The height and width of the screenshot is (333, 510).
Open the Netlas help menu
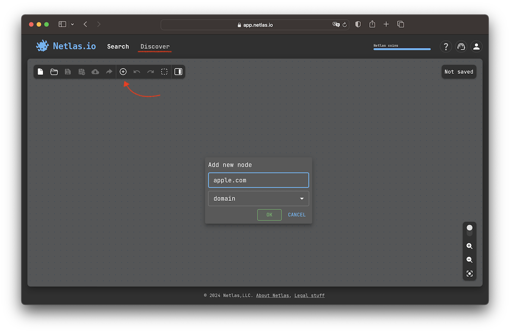(445, 46)
